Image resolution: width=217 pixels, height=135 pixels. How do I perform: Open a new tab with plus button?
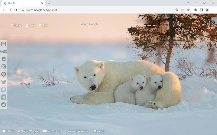(x=49, y=3)
